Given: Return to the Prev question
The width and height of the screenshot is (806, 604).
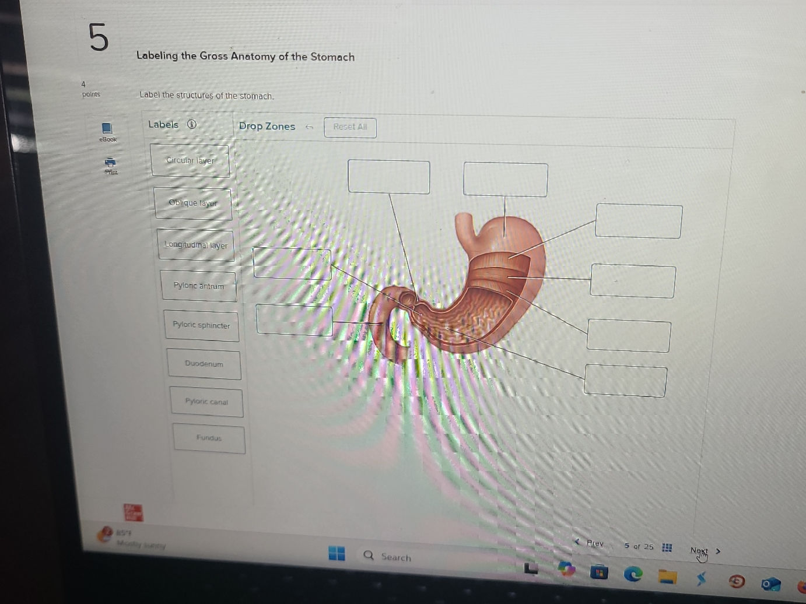Looking at the screenshot, I should (x=594, y=543).
